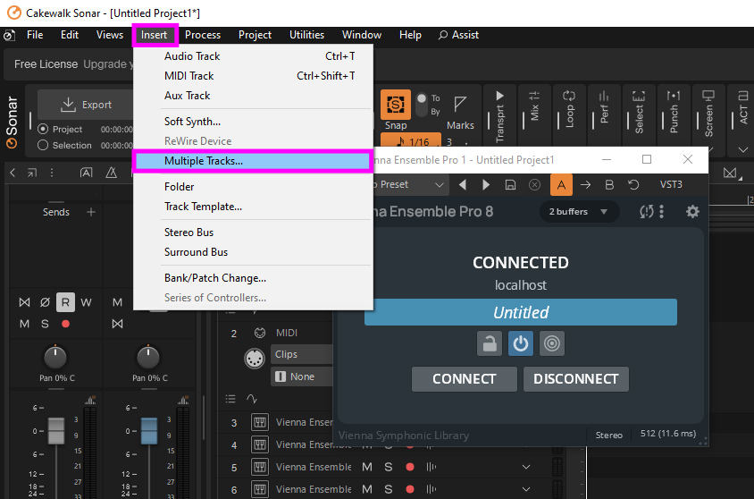Click the Untitled instance name bar
The image size is (754, 499).
pos(521,312)
